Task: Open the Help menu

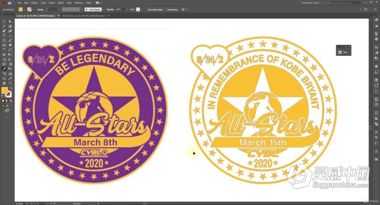Action: click(x=89, y=3)
